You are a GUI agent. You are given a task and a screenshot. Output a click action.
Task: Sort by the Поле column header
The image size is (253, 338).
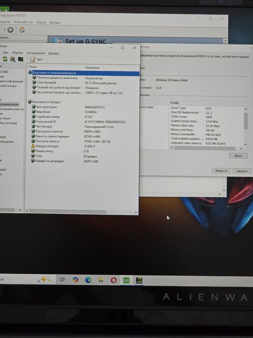[x=55, y=67]
